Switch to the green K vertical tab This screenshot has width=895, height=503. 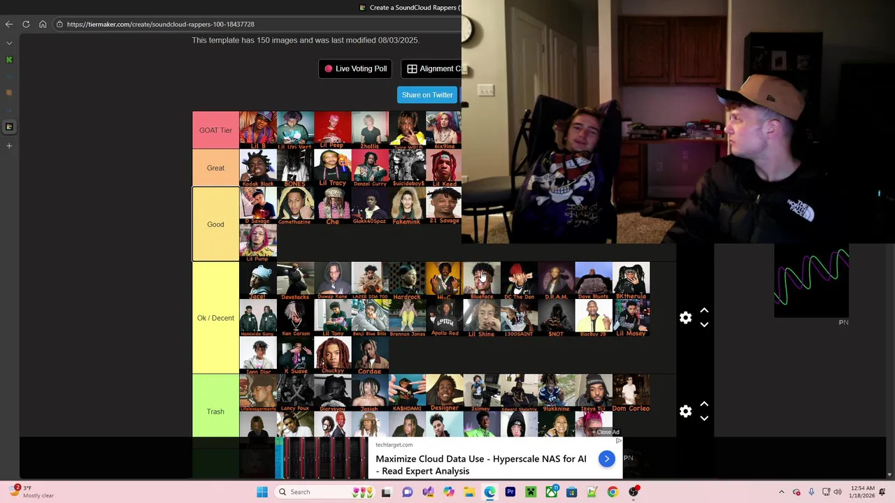click(x=9, y=59)
